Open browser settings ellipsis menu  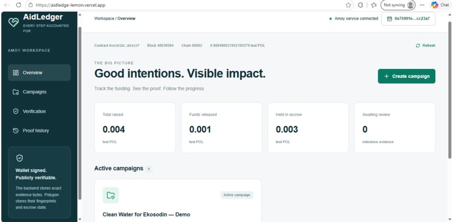[422, 5]
